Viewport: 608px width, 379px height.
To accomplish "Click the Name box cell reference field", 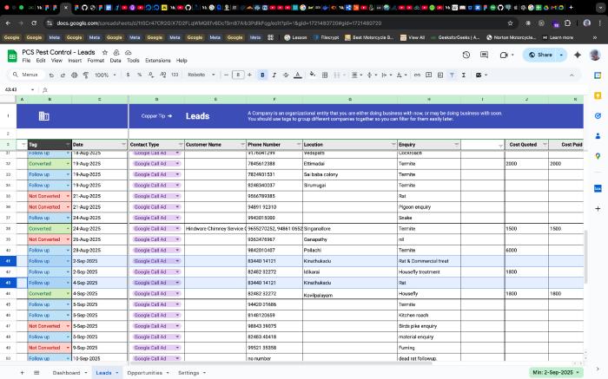I will click(x=17, y=89).
